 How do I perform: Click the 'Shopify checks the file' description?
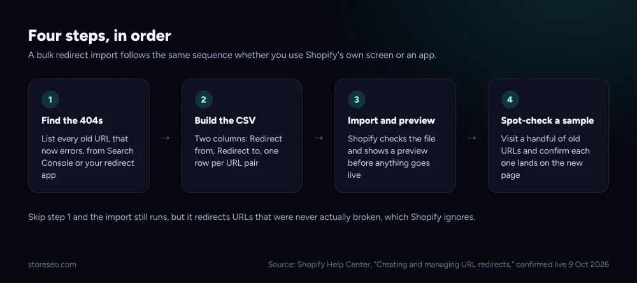pyautogui.click(x=392, y=157)
